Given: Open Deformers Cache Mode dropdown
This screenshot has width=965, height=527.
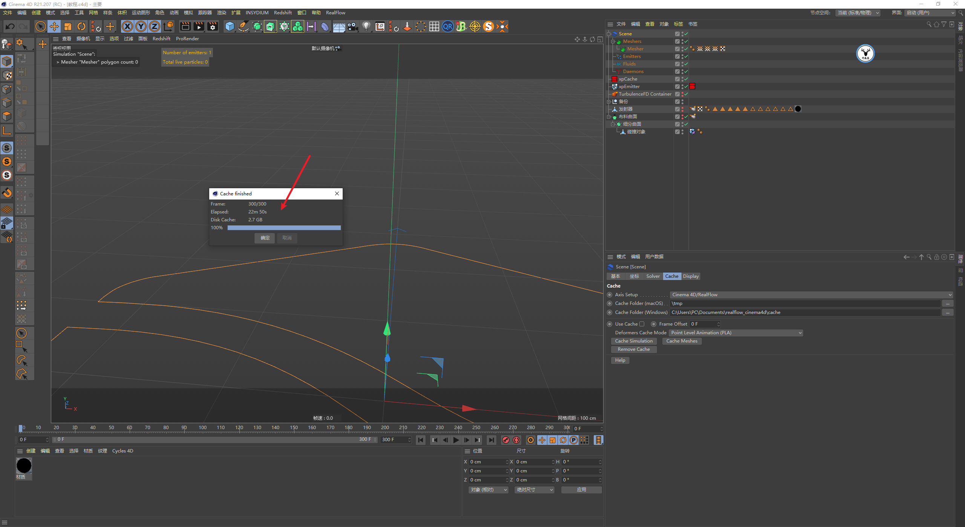Looking at the screenshot, I should (x=735, y=333).
